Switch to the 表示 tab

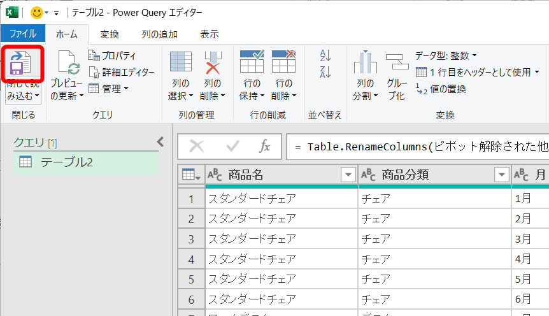pyautogui.click(x=210, y=34)
